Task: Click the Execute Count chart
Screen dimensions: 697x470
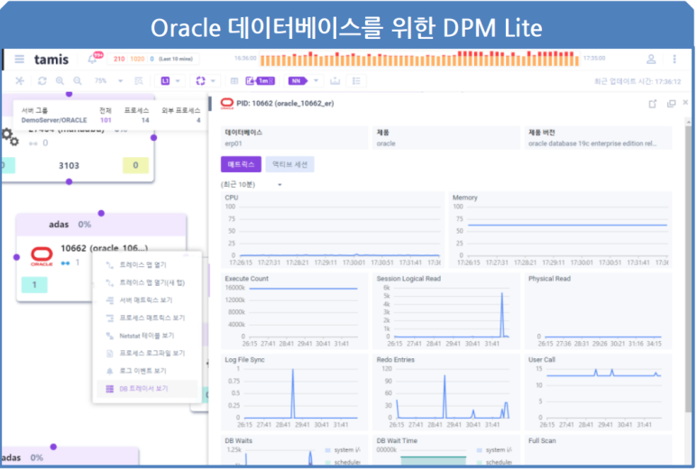Action: pos(295,311)
